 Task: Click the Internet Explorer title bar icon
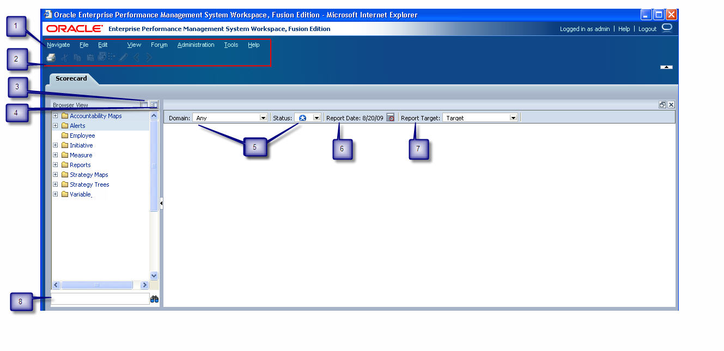coord(48,15)
